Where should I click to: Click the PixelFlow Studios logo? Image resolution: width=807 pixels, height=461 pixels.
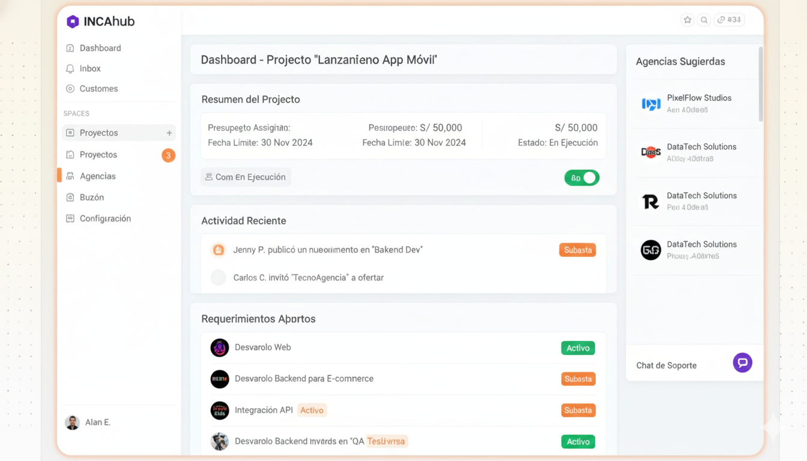(651, 104)
